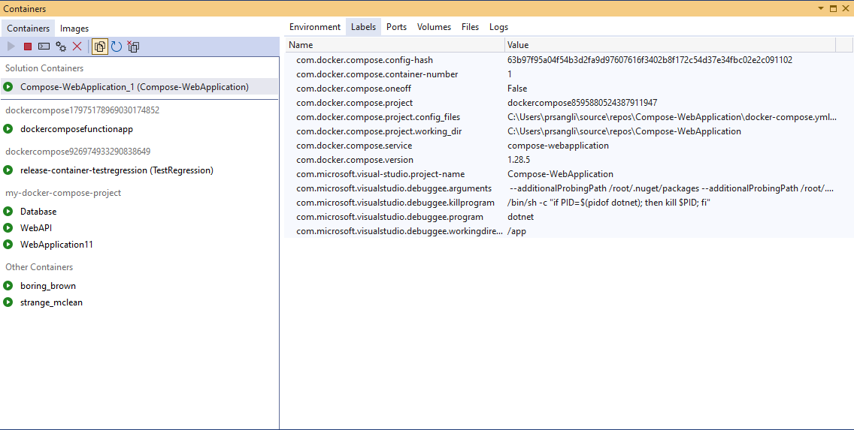Select the debuggee.program label name
This screenshot has height=430, width=854.
[389, 217]
